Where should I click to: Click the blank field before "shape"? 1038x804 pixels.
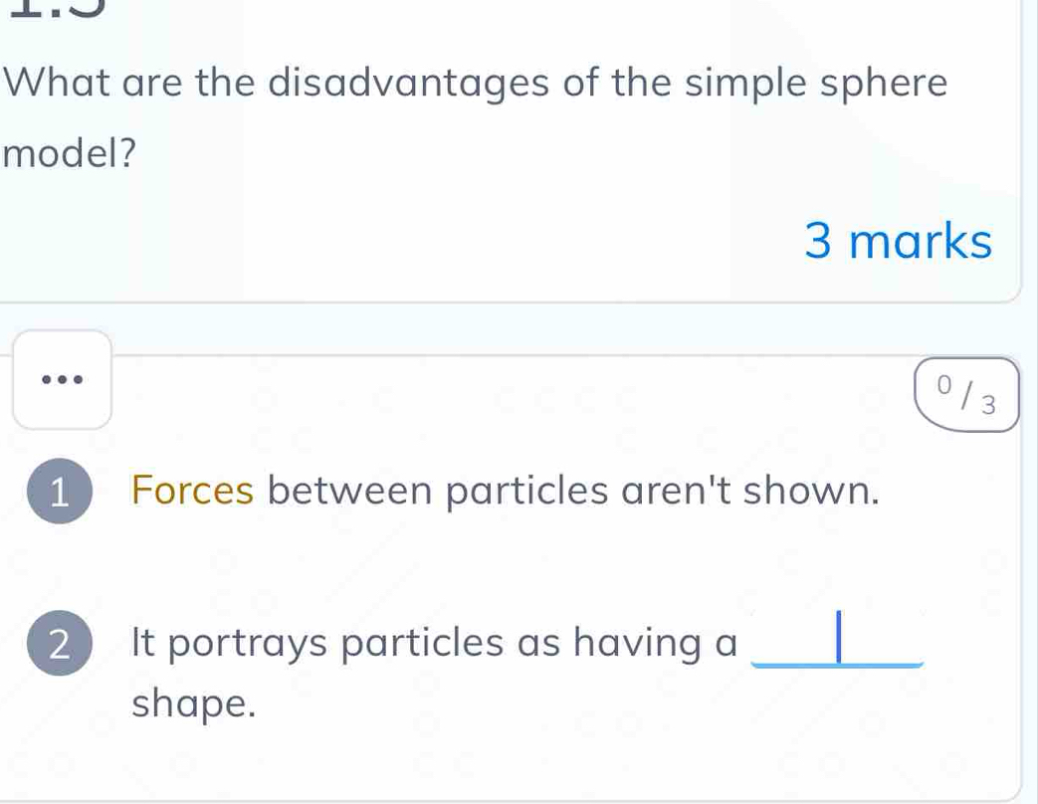(839, 642)
